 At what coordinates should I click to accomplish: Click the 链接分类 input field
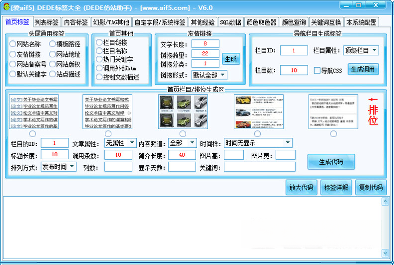pos(205,63)
